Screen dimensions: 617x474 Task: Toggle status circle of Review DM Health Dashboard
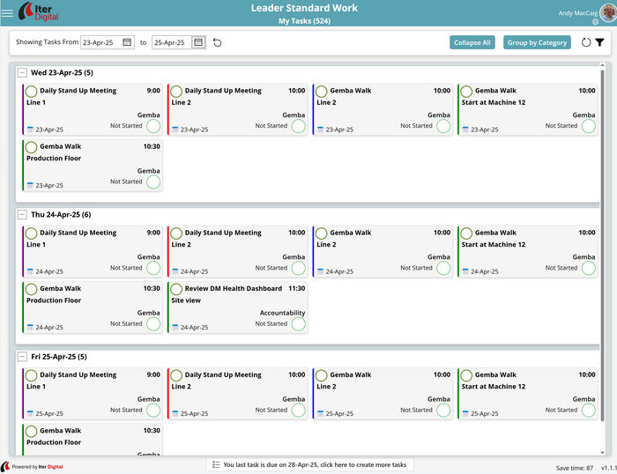click(x=299, y=324)
